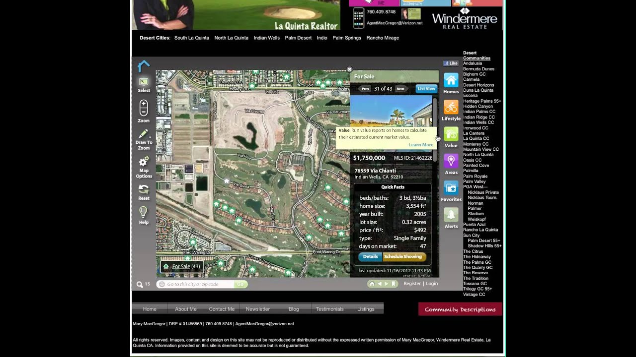
Task: Open Andalusia community link
Action: [473, 63]
